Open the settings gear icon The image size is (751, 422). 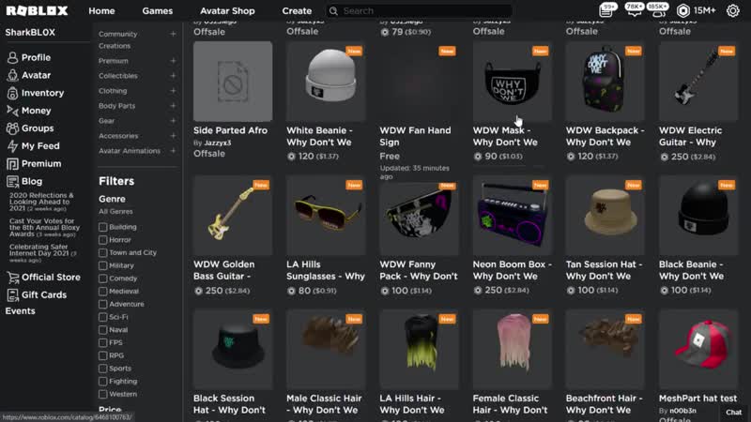[x=733, y=10]
